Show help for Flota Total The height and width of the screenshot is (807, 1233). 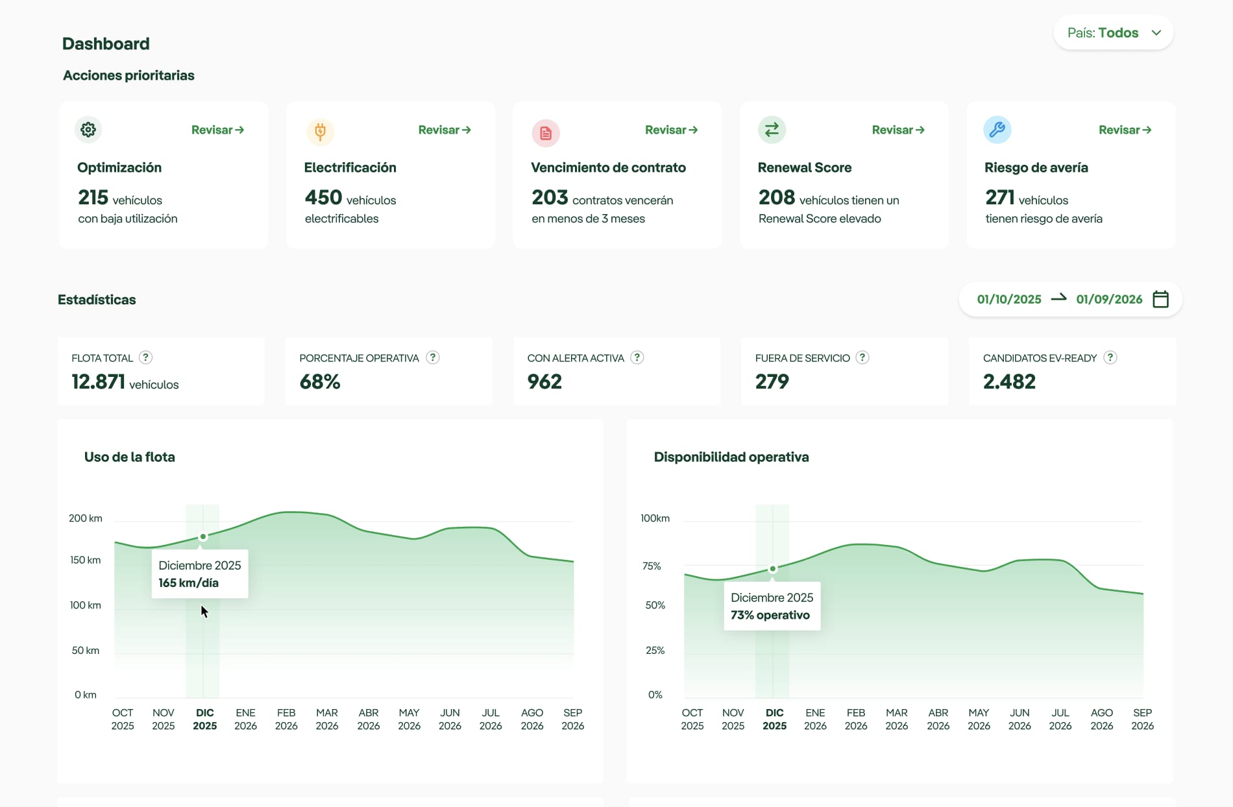(x=146, y=357)
